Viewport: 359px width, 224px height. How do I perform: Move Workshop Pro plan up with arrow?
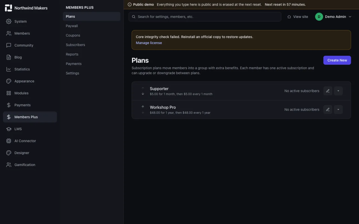[x=143, y=107]
